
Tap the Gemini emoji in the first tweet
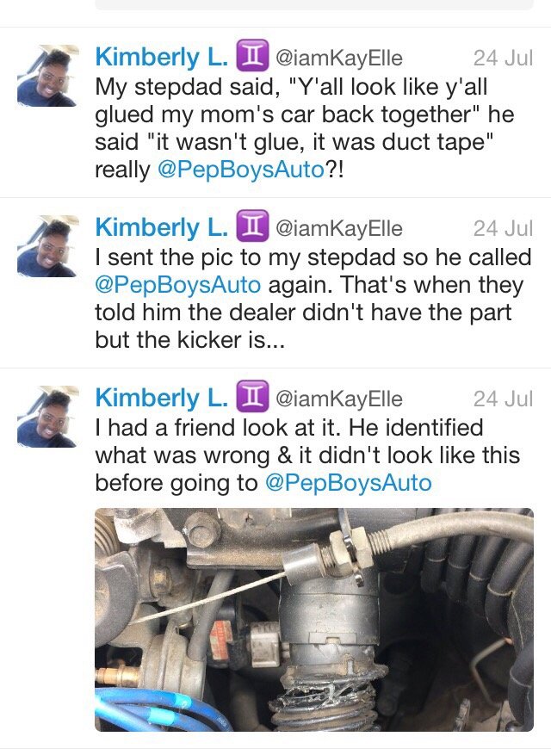(252, 56)
